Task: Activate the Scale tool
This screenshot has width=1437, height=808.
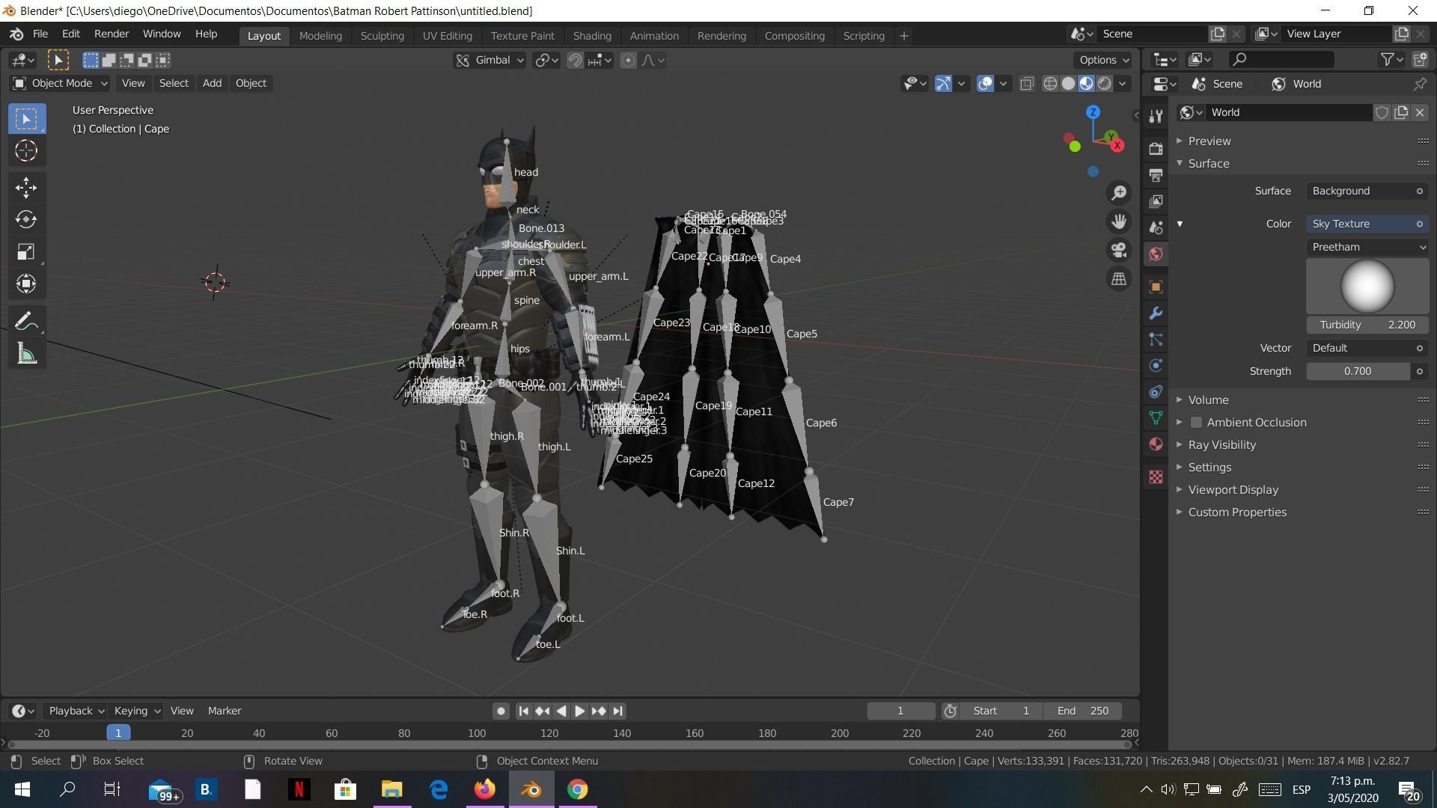Action: [26, 251]
